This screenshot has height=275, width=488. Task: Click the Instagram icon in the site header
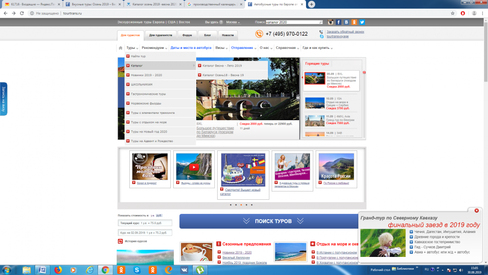coord(330,22)
